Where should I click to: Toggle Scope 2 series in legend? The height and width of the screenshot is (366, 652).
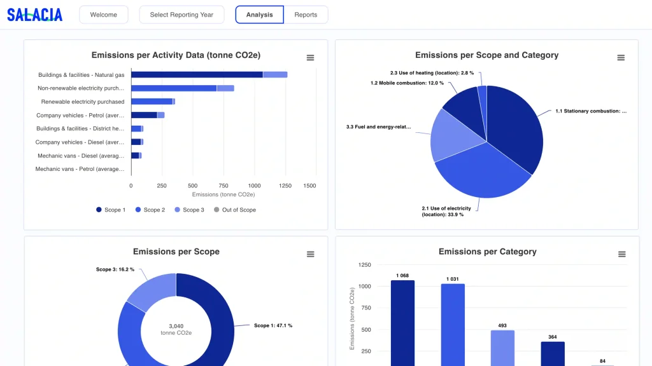point(150,210)
